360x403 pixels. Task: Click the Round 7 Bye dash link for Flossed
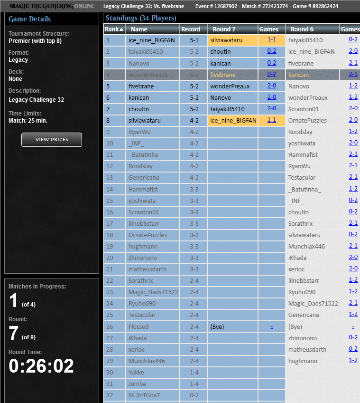(272, 327)
